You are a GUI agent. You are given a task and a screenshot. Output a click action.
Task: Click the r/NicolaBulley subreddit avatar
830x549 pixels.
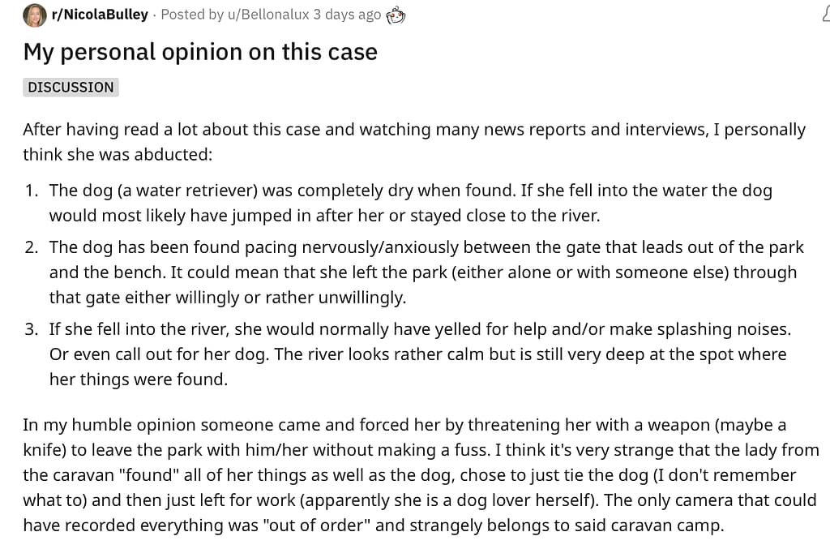coord(35,15)
